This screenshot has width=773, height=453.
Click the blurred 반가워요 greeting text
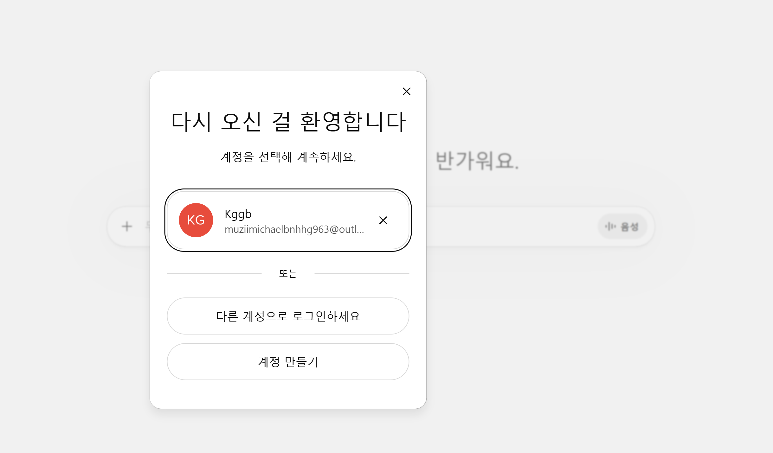477,161
